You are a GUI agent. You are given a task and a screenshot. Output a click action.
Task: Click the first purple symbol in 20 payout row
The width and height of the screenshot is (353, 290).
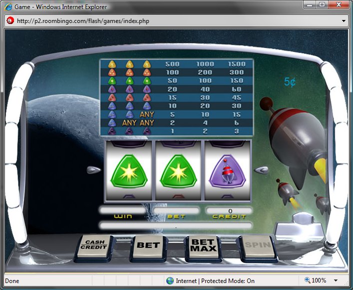point(112,89)
